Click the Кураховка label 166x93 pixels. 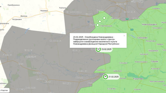tap(155, 69)
